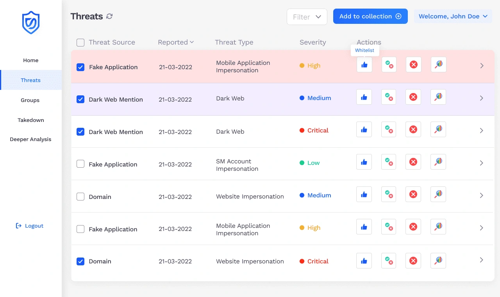
Task: Click thumbs-up icon in Fake Application Low row
Action: tap(364, 162)
